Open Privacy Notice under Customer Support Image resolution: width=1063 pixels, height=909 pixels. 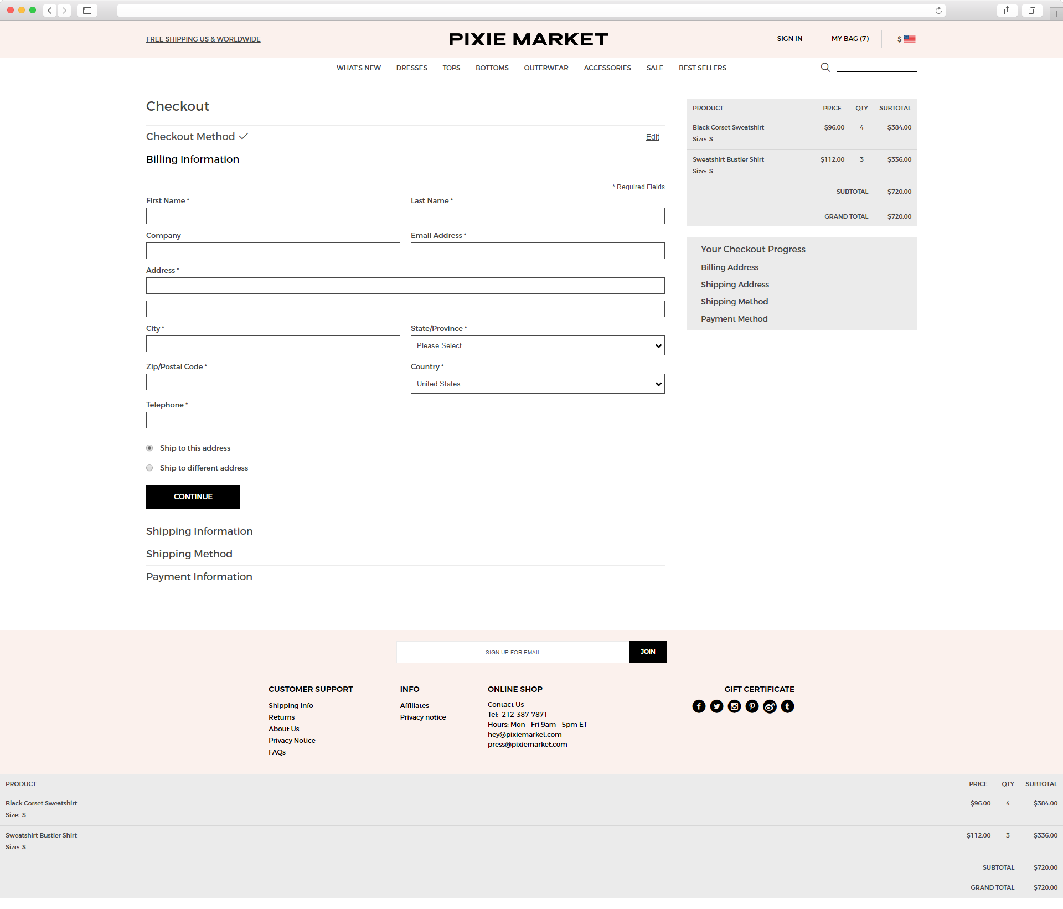292,741
